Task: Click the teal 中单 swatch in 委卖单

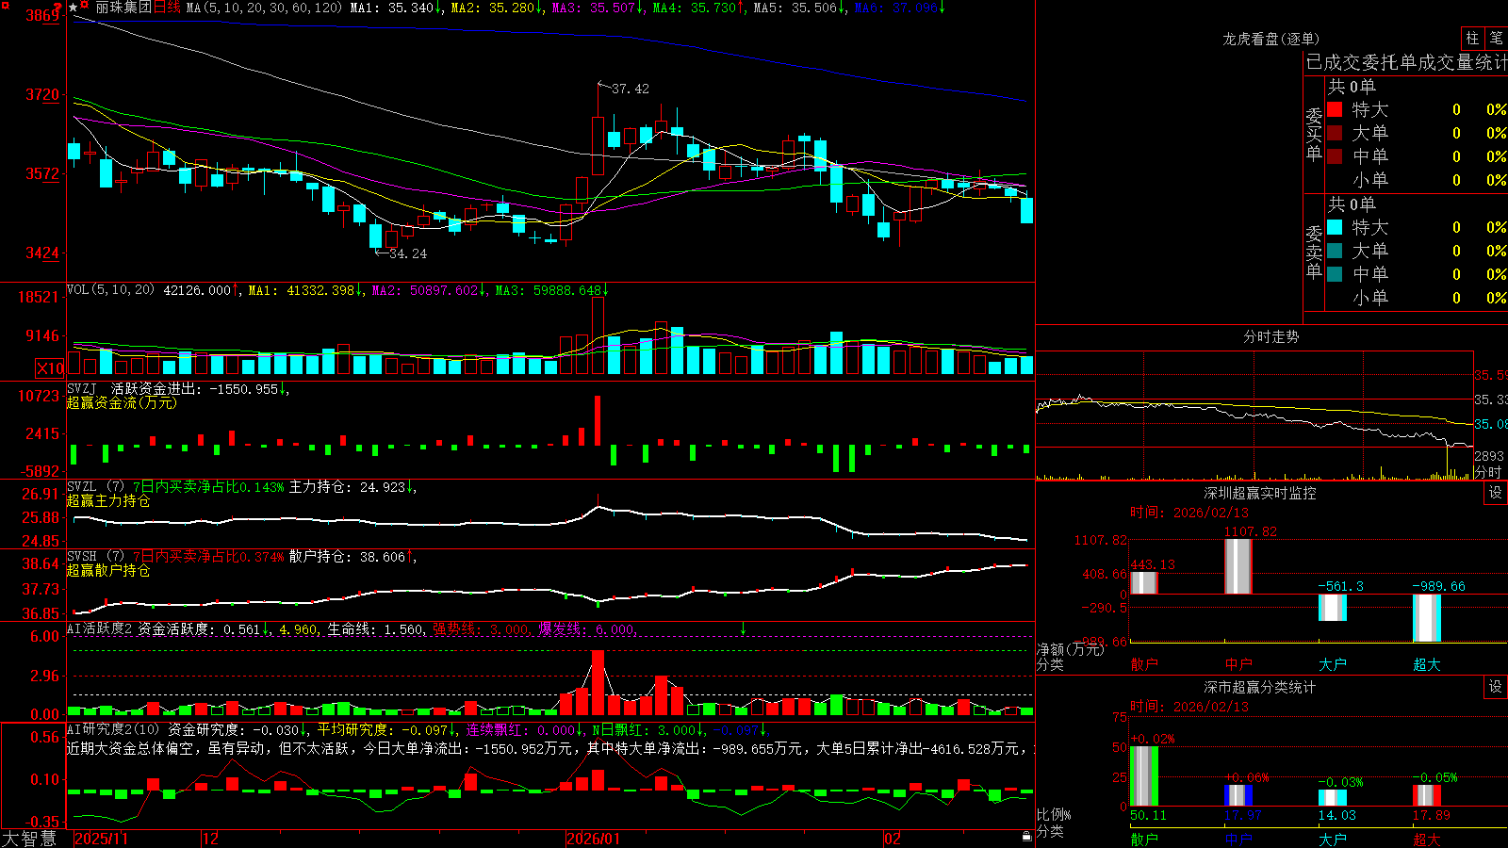Action: 1335,274
